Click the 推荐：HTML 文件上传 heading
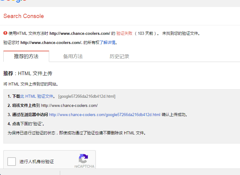This screenshot has width=240, height=175. click(x=28, y=74)
